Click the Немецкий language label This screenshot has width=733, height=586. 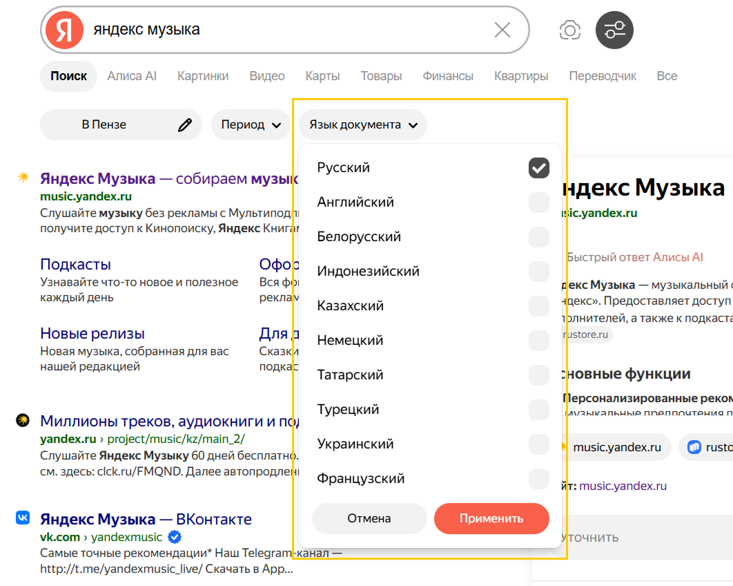pyautogui.click(x=350, y=340)
